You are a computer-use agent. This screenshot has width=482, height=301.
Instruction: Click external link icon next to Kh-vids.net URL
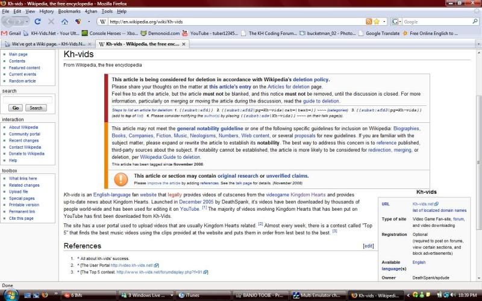(x=436, y=203)
